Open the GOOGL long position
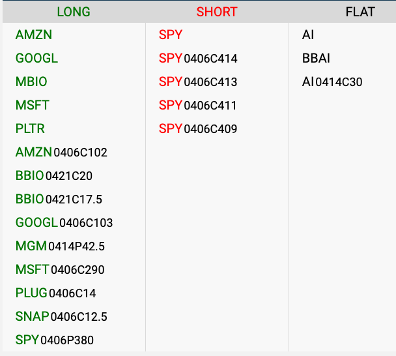 tap(36, 59)
